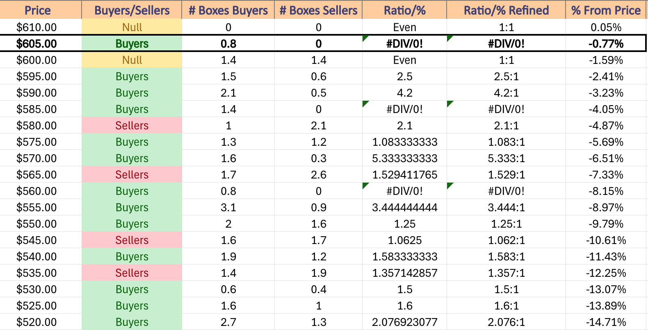Screen dimensions: 648x330
Task: Click the -14.71% from price cell
Action: point(606,322)
